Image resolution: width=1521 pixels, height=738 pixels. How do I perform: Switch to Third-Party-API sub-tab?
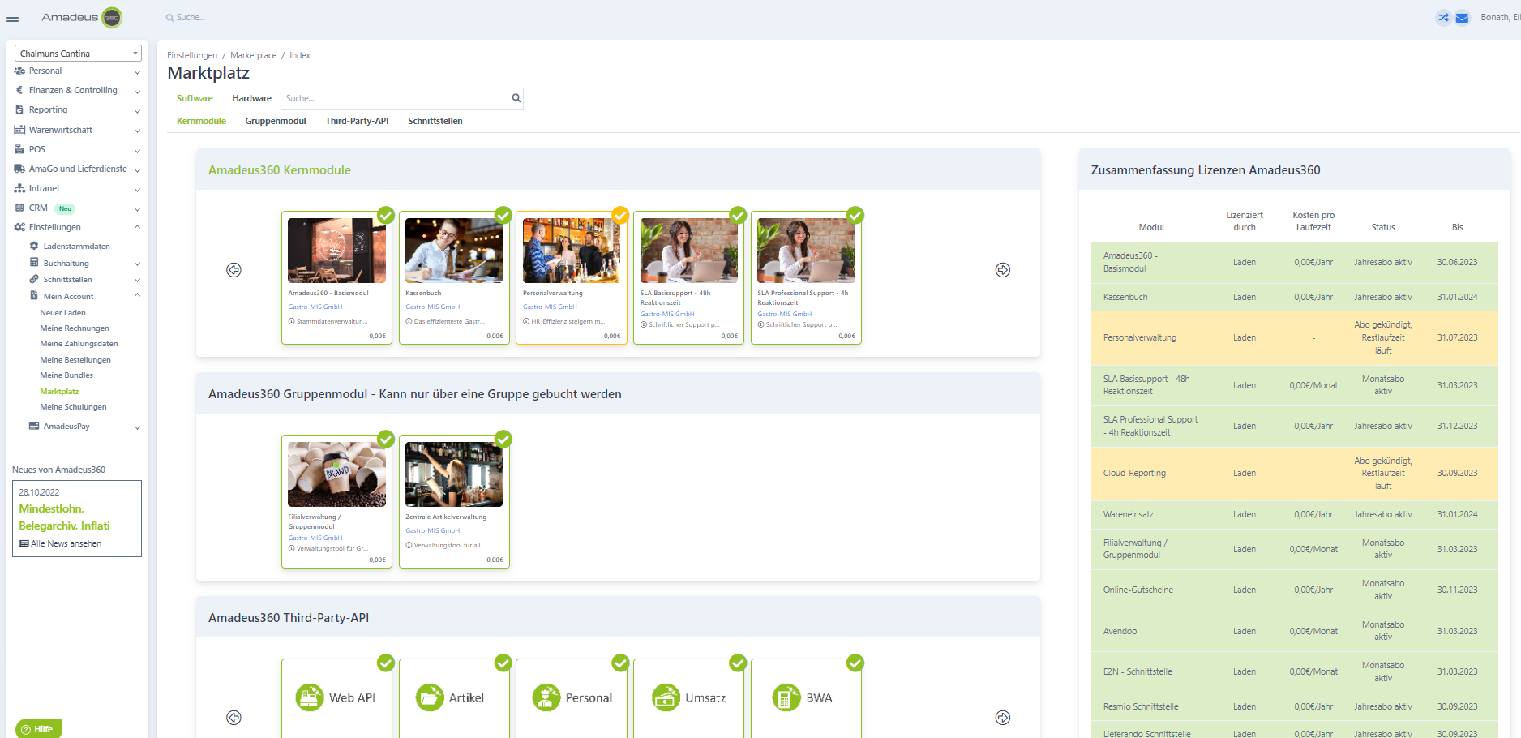[x=357, y=121]
